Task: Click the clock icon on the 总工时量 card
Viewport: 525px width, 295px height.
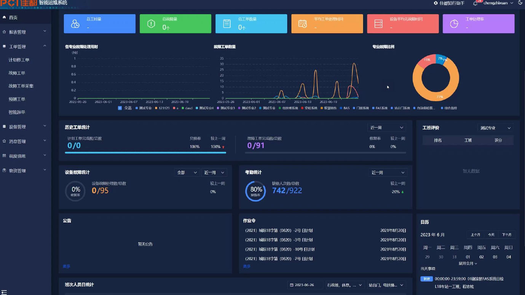Action: coord(75,24)
